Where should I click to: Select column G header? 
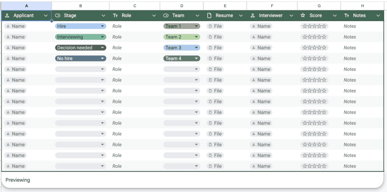pyautogui.click(x=319, y=6)
